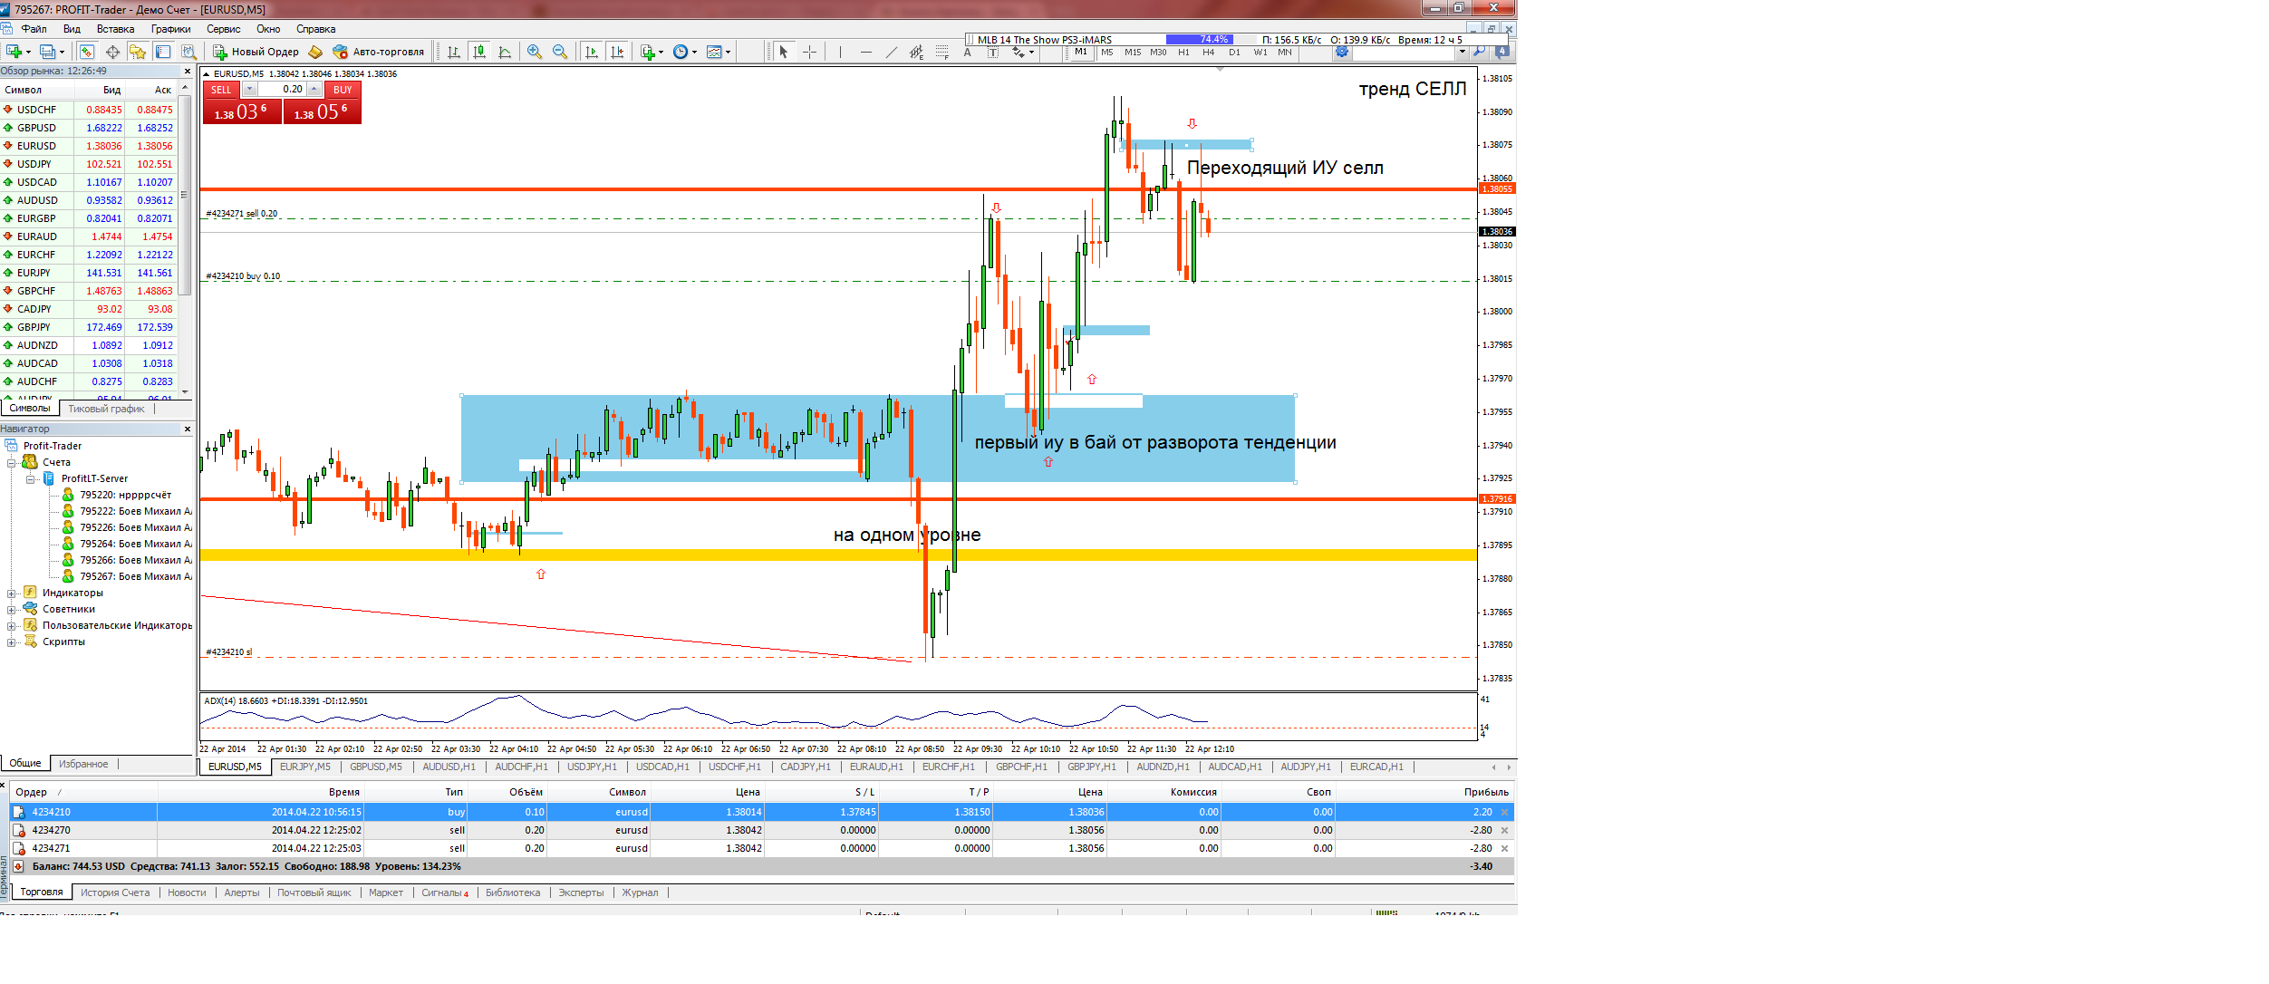Screen dimensions: 2269x984
Task: Select the Cursor arrow tool
Action: point(784,52)
